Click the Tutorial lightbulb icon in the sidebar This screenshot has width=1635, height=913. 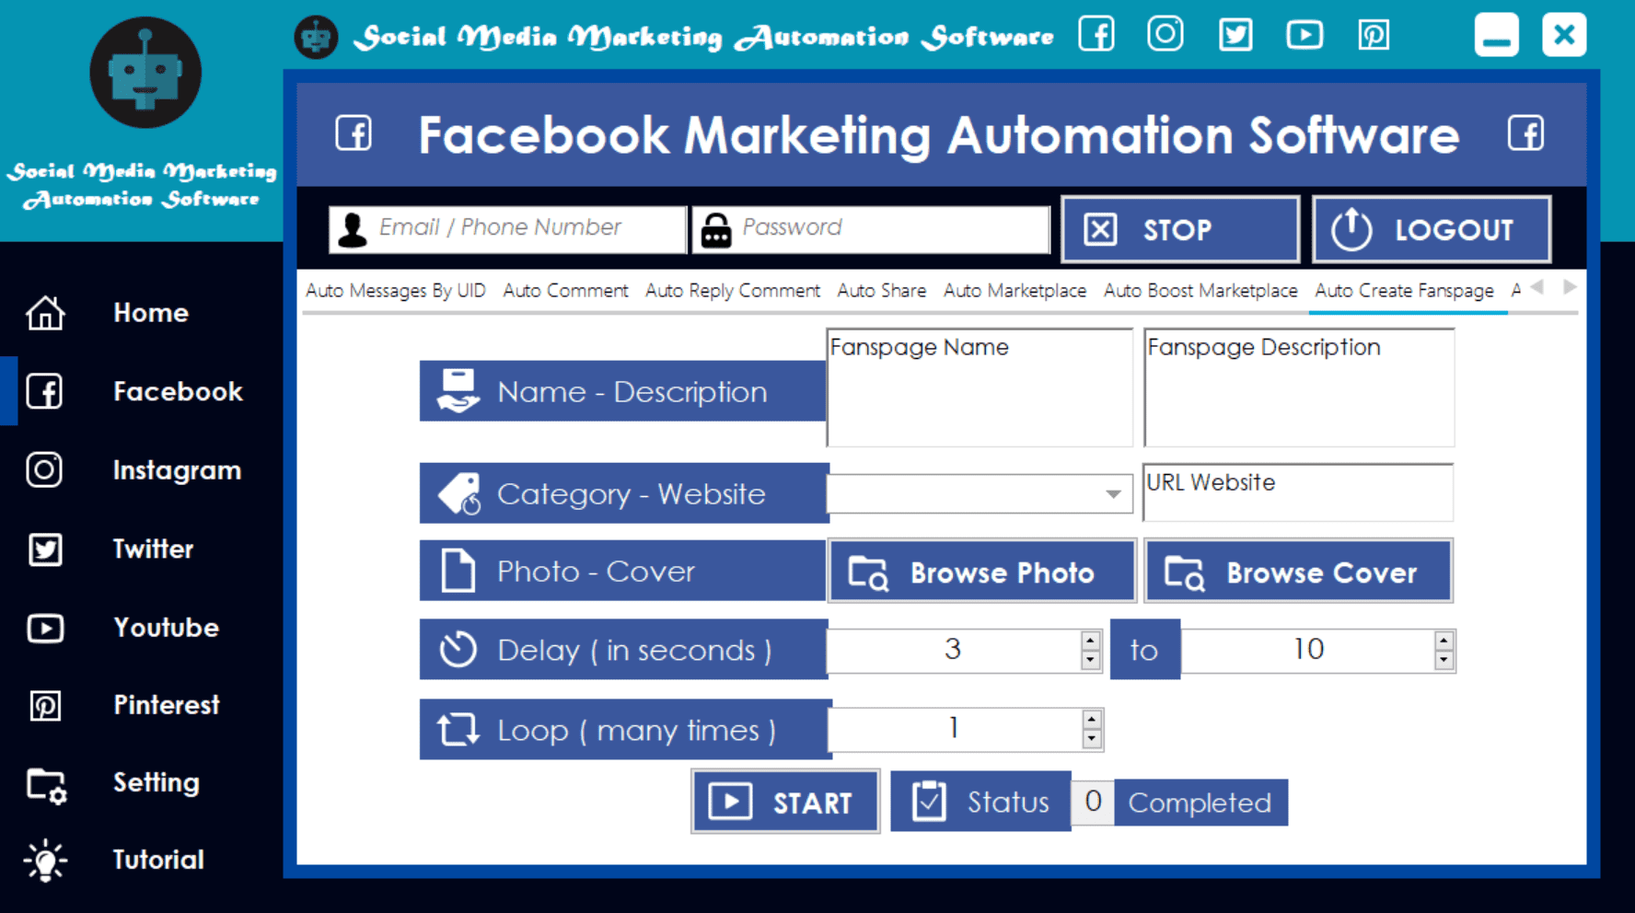tap(45, 861)
